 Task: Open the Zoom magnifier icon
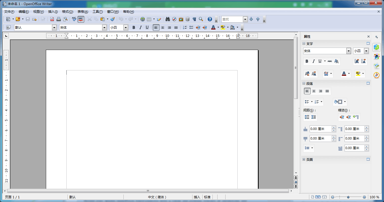(x=201, y=19)
